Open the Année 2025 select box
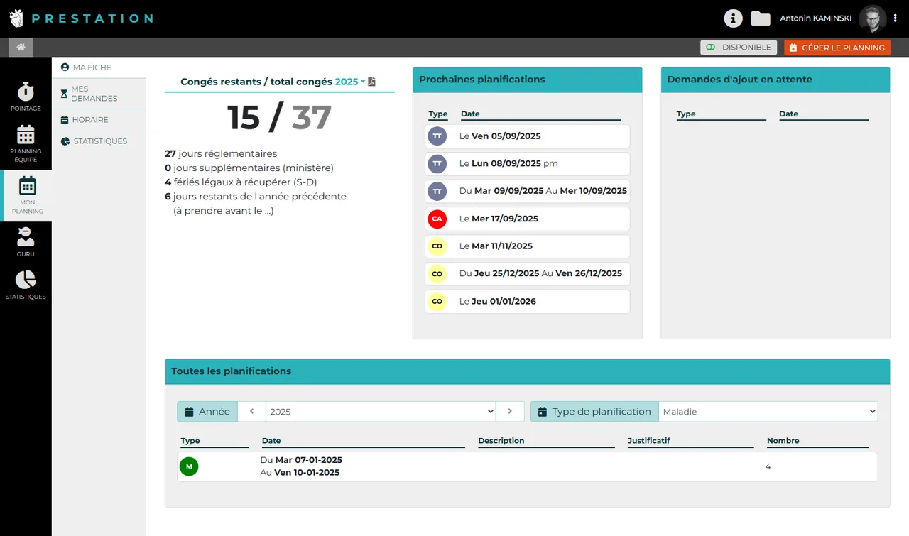This screenshot has width=909, height=536. pos(381,412)
